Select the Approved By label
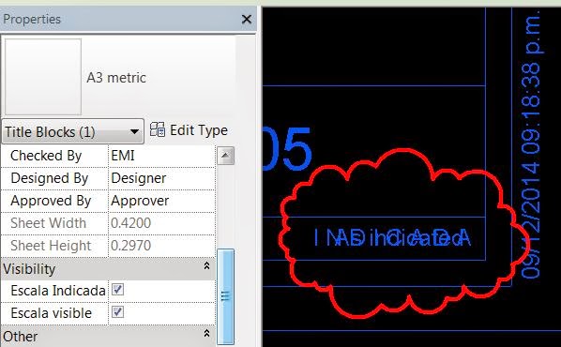Screen dimensions: 561x347 tap(51, 201)
